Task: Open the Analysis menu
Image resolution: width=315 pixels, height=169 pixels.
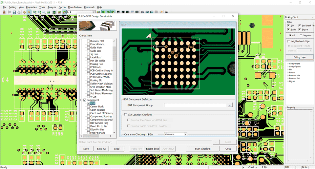Action: [x=52, y=7]
